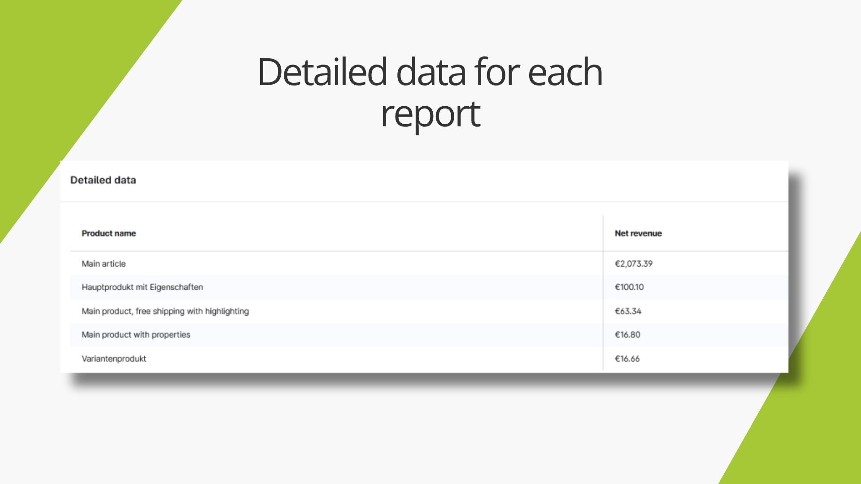
Task: Click the 'Product name' column header
Action: (x=109, y=233)
